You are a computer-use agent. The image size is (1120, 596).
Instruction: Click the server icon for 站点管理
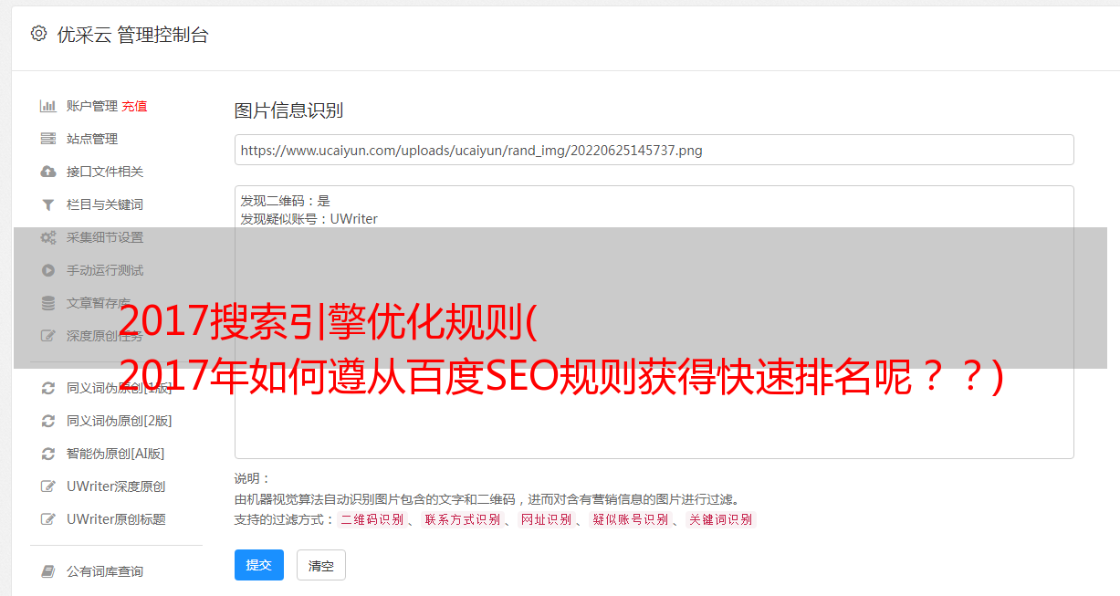pyautogui.click(x=48, y=139)
